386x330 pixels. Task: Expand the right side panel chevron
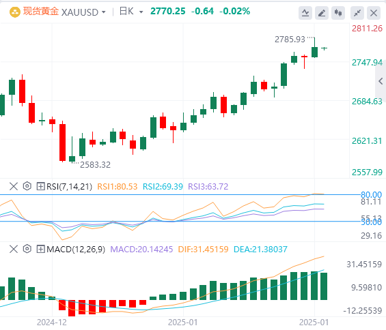[381, 81]
